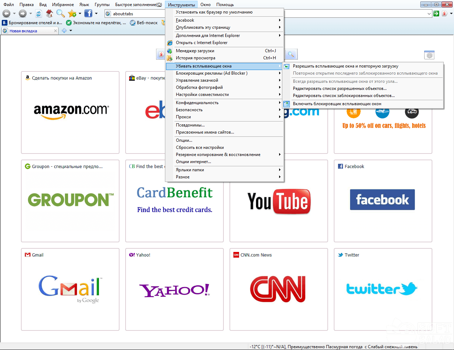Enable 'Включить блокировщик всплывающих окон'
The width and height of the screenshot is (454, 350).
click(x=337, y=104)
